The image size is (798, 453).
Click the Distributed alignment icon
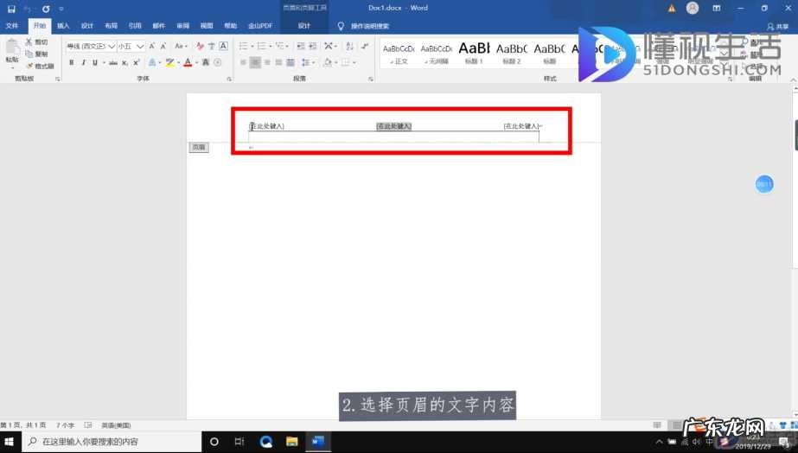tap(290, 62)
